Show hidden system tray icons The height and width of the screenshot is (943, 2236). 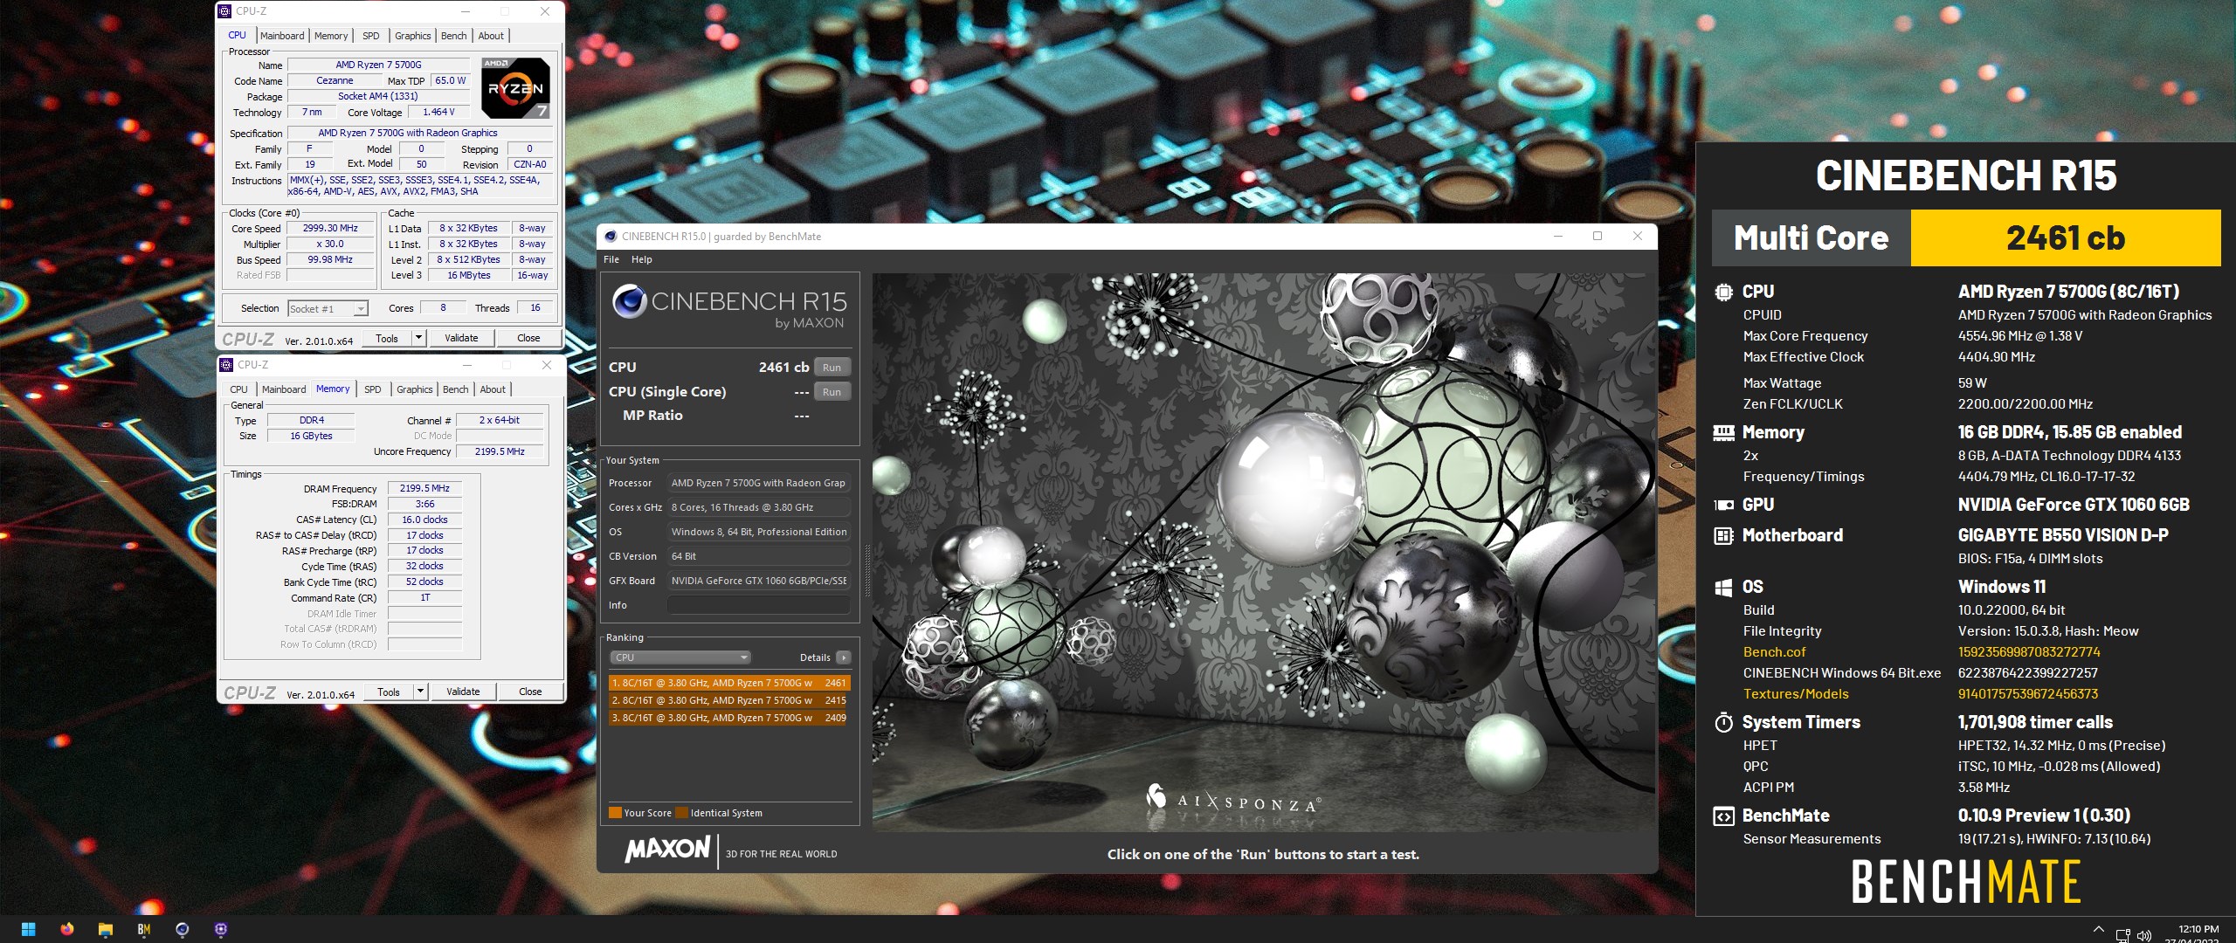2099,929
